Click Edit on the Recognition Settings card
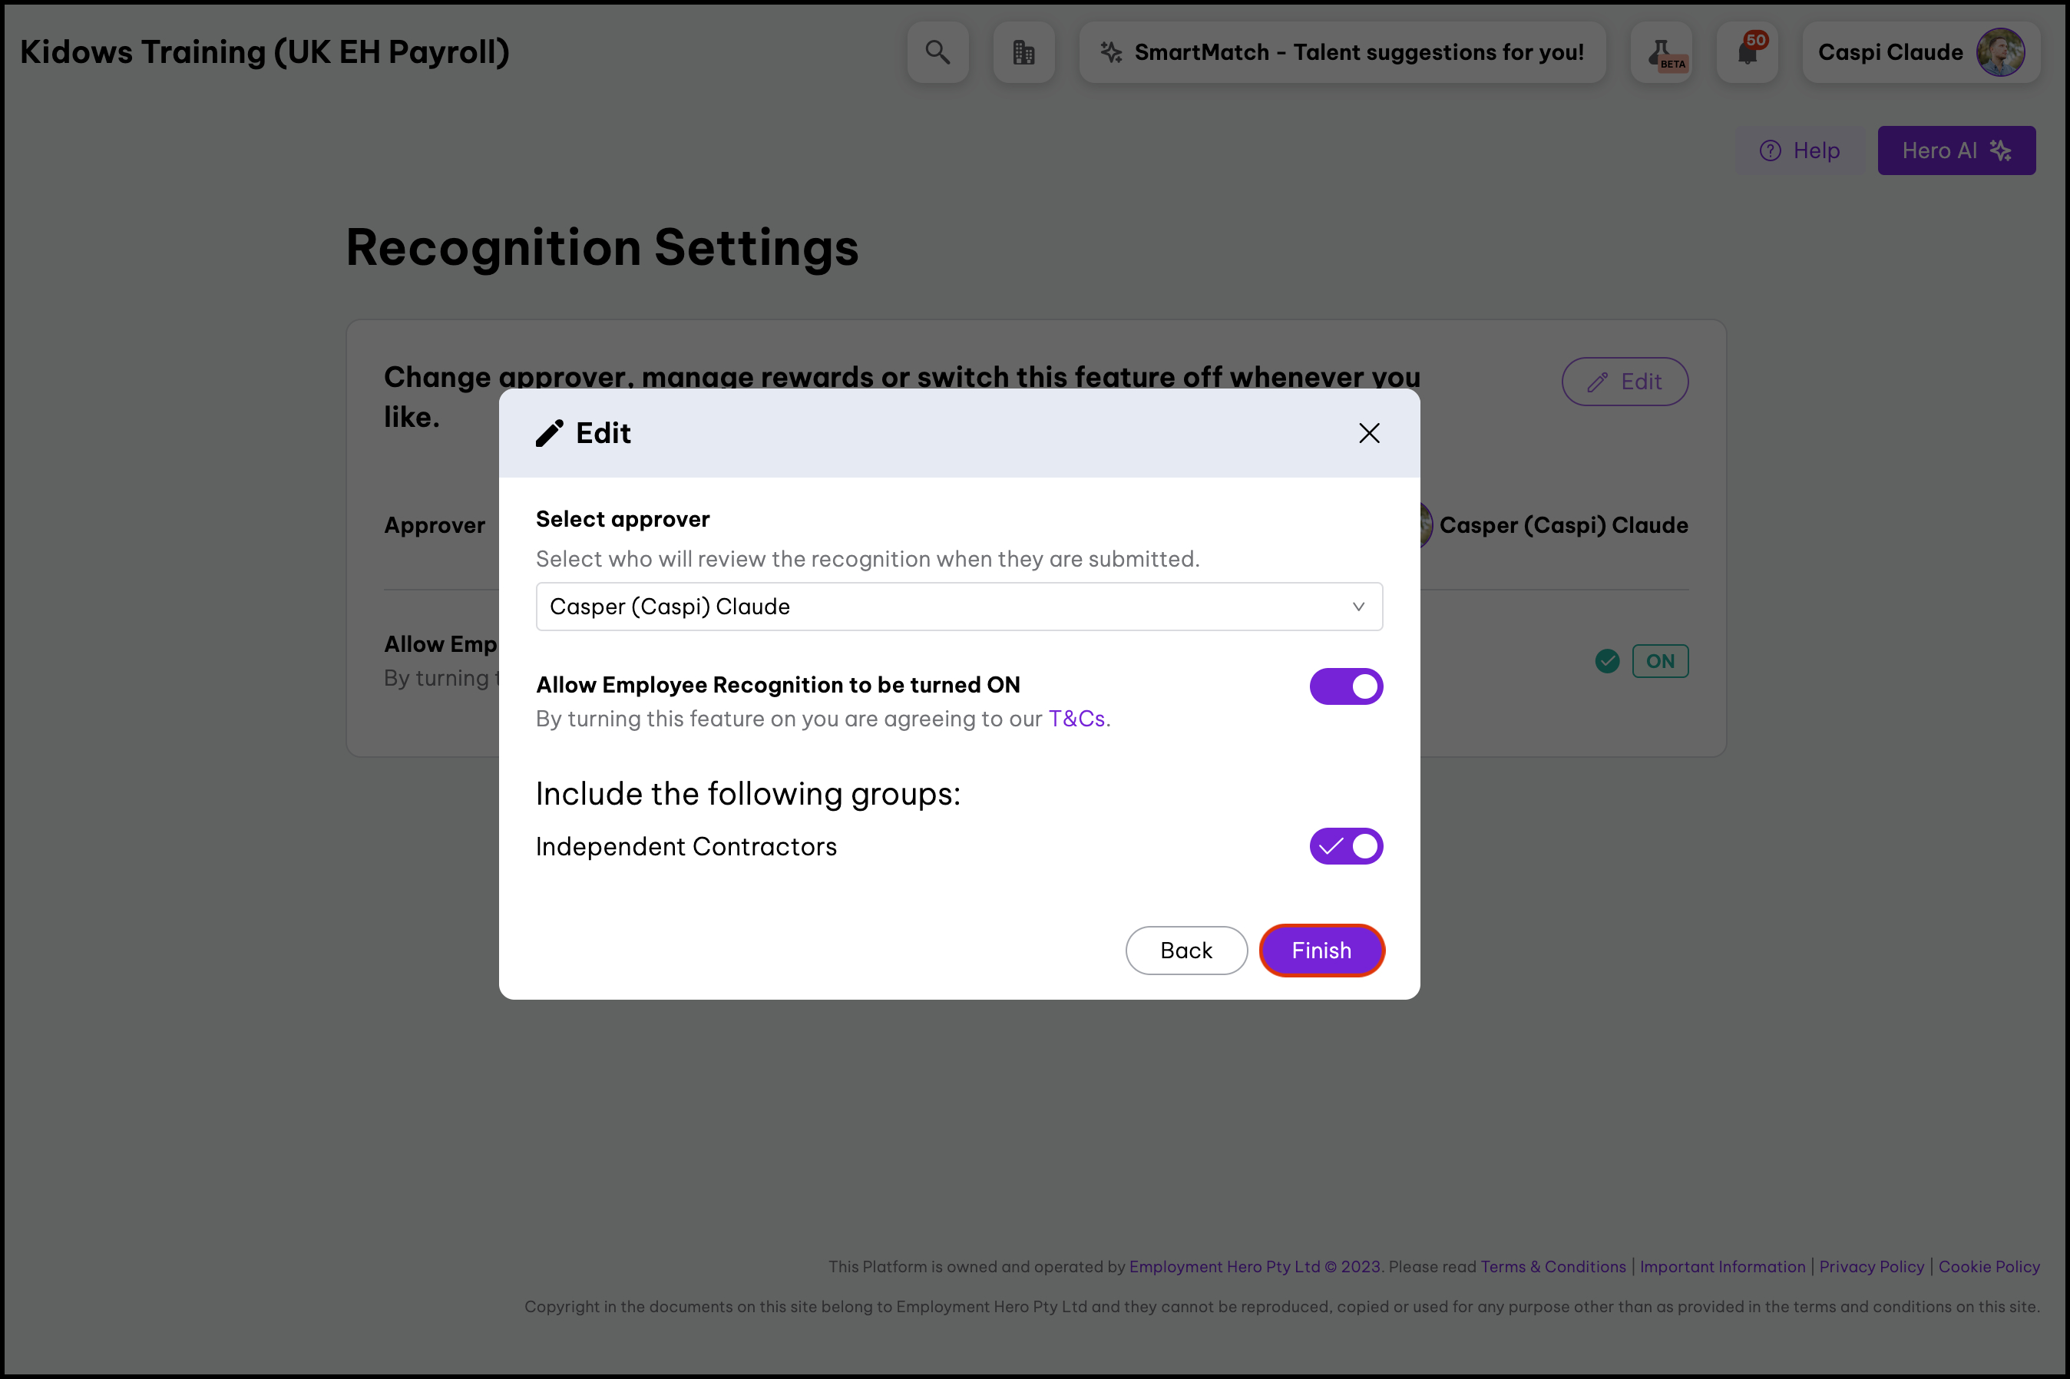The width and height of the screenshot is (2070, 1379). pos(1625,382)
